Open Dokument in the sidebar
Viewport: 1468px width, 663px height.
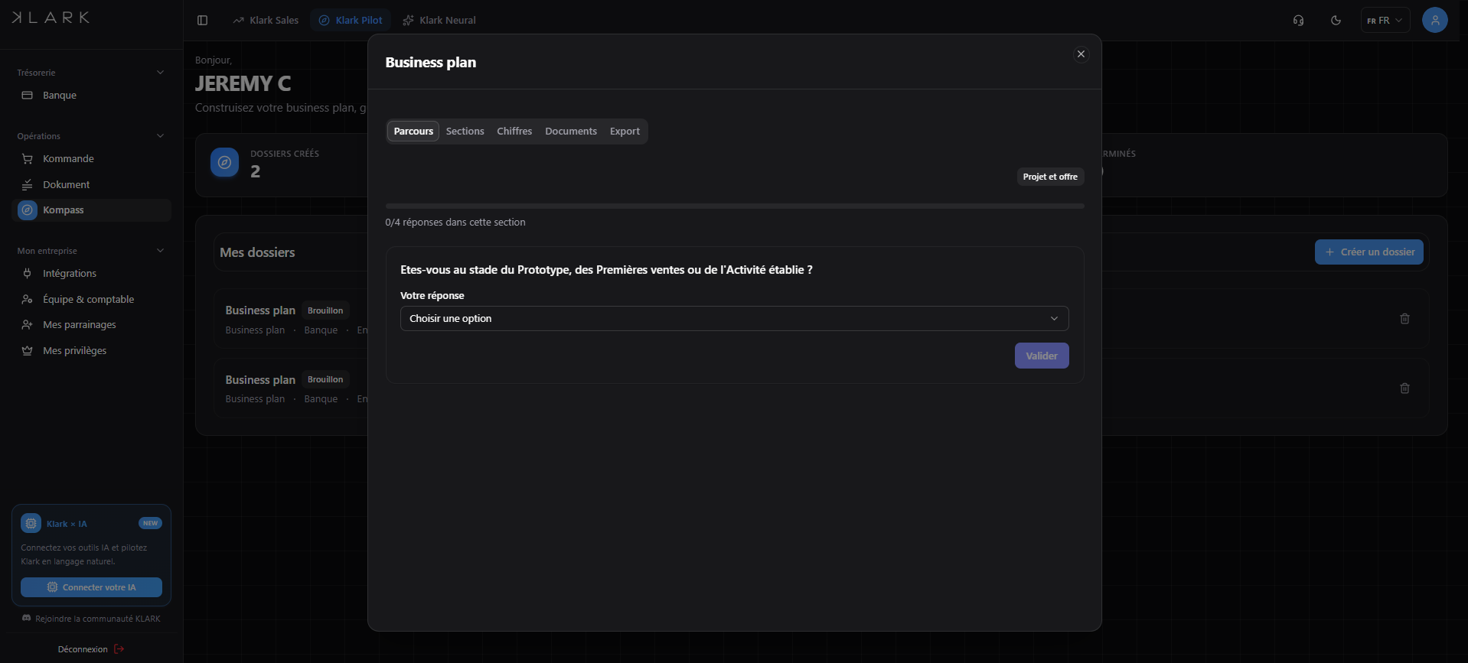[x=91, y=185]
